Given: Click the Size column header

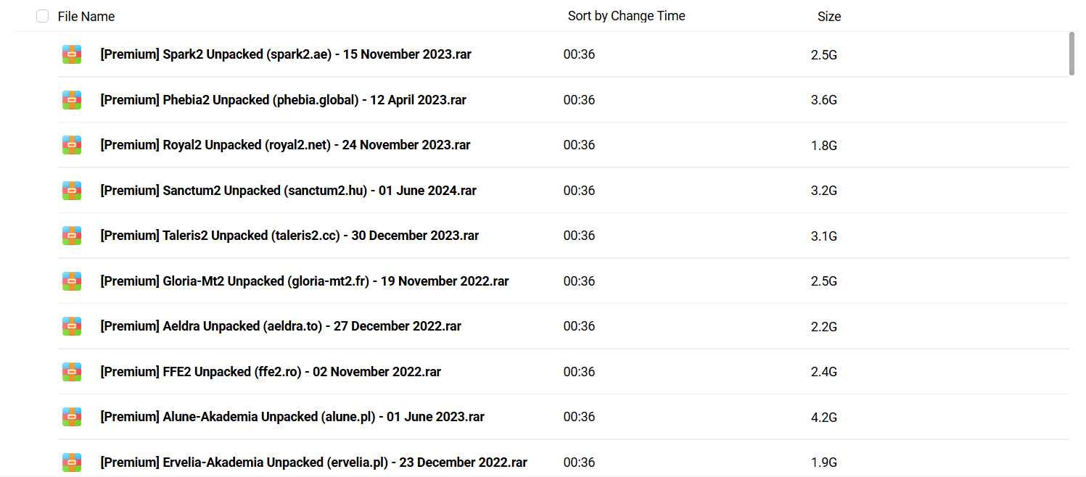Looking at the screenshot, I should (828, 16).
